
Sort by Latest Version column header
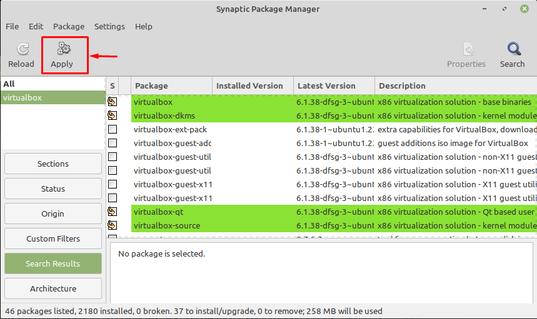click(334, 86)
